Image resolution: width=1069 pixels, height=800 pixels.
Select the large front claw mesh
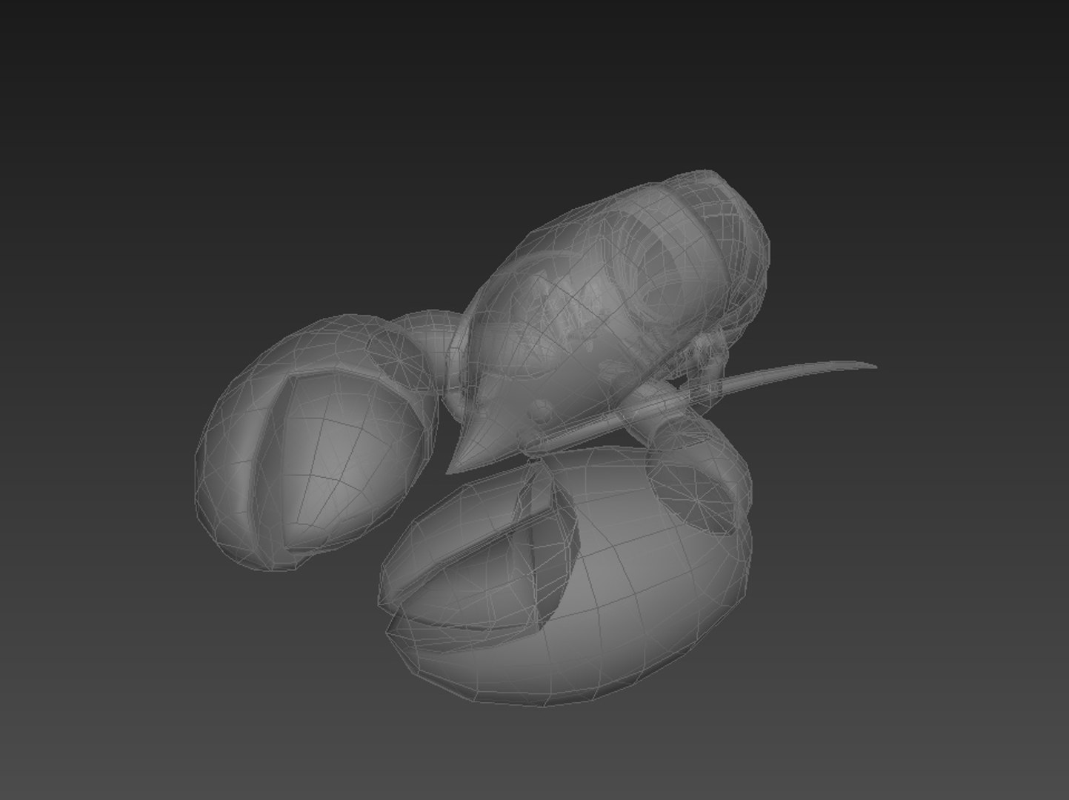(567, 576)
